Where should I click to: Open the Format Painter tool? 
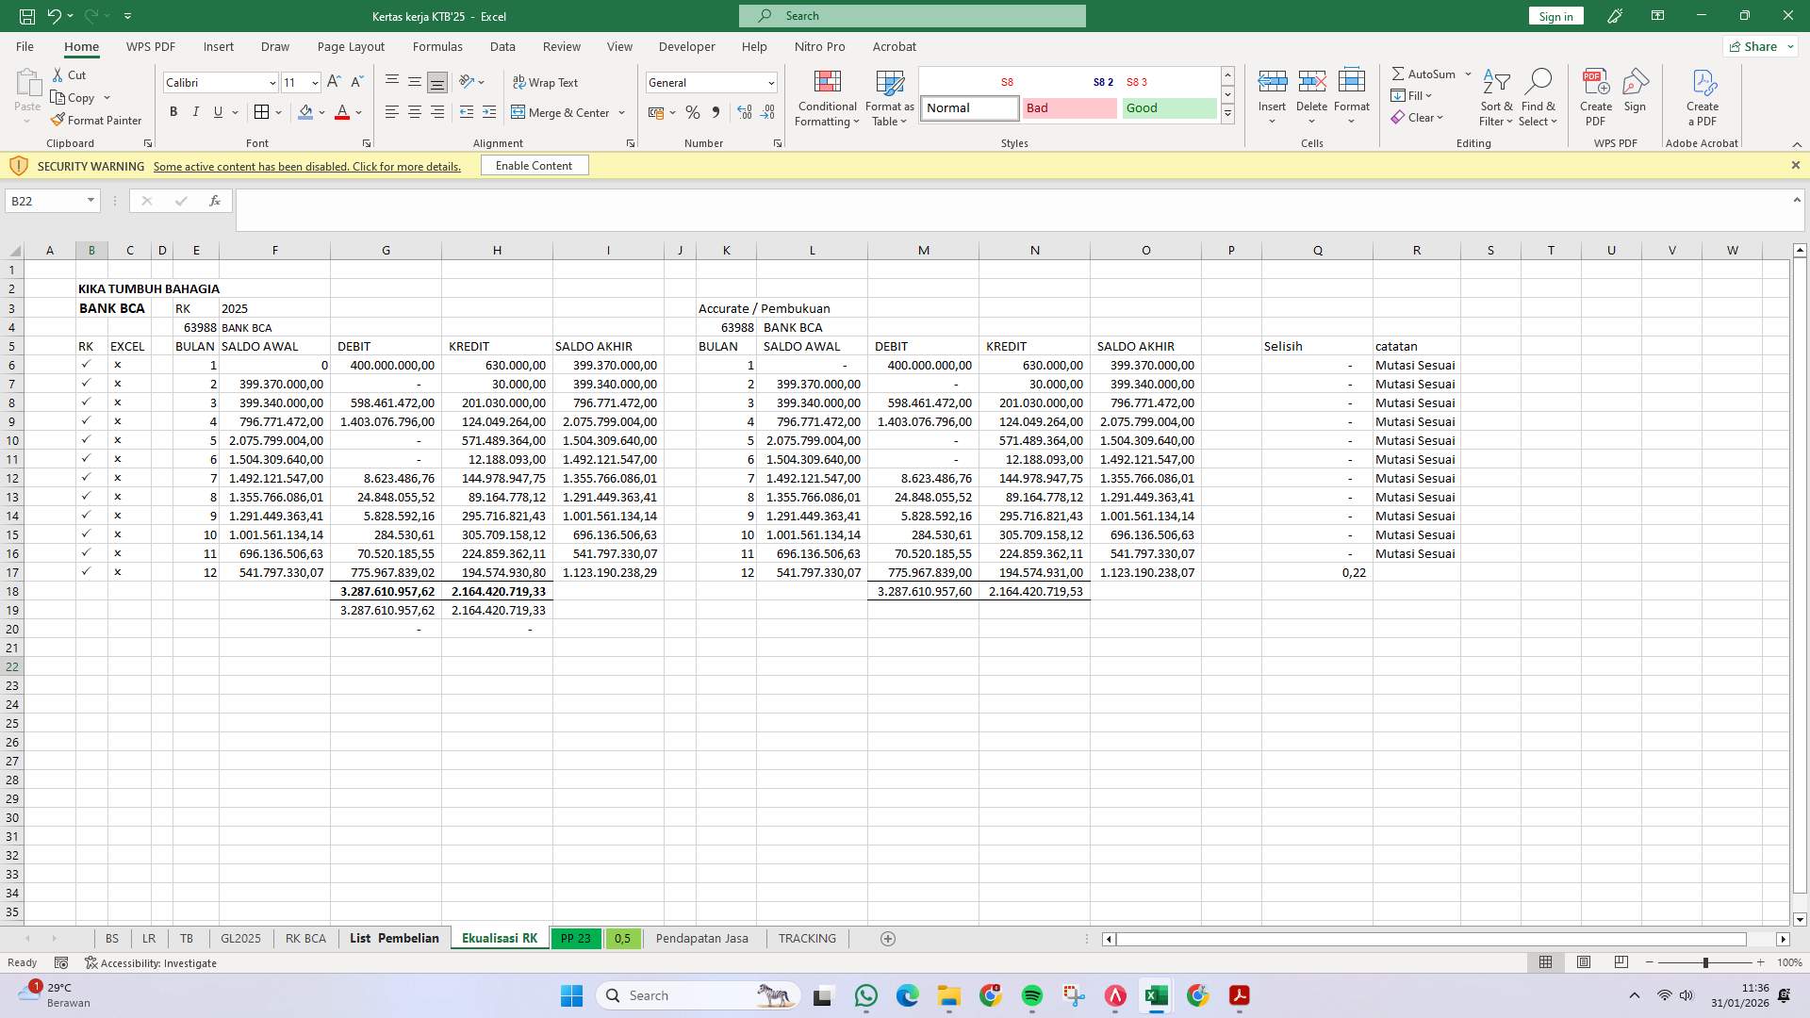point(97,120)
